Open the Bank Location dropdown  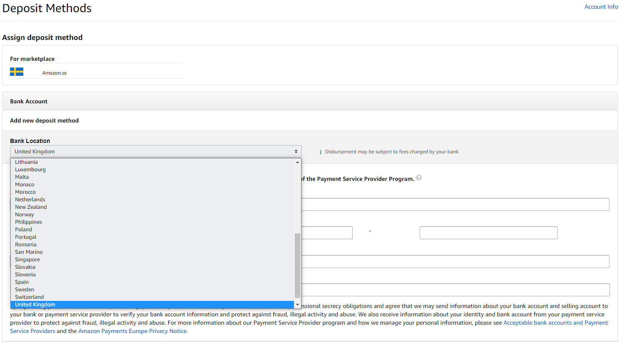pos(156,151)
